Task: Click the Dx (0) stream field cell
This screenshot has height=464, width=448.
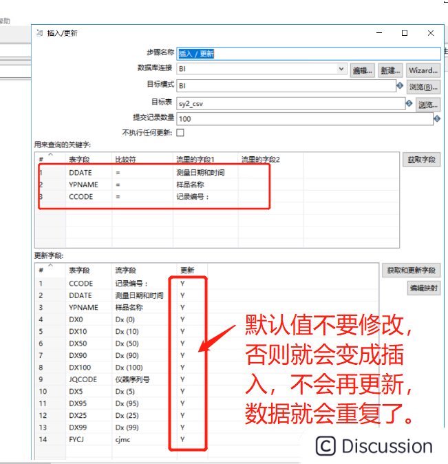Action: tap(125, 319)
